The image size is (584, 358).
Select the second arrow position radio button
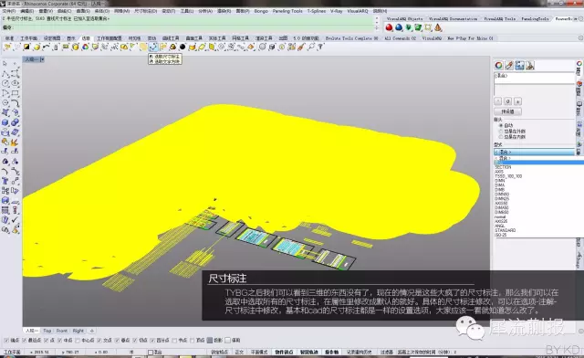point(501,132)
